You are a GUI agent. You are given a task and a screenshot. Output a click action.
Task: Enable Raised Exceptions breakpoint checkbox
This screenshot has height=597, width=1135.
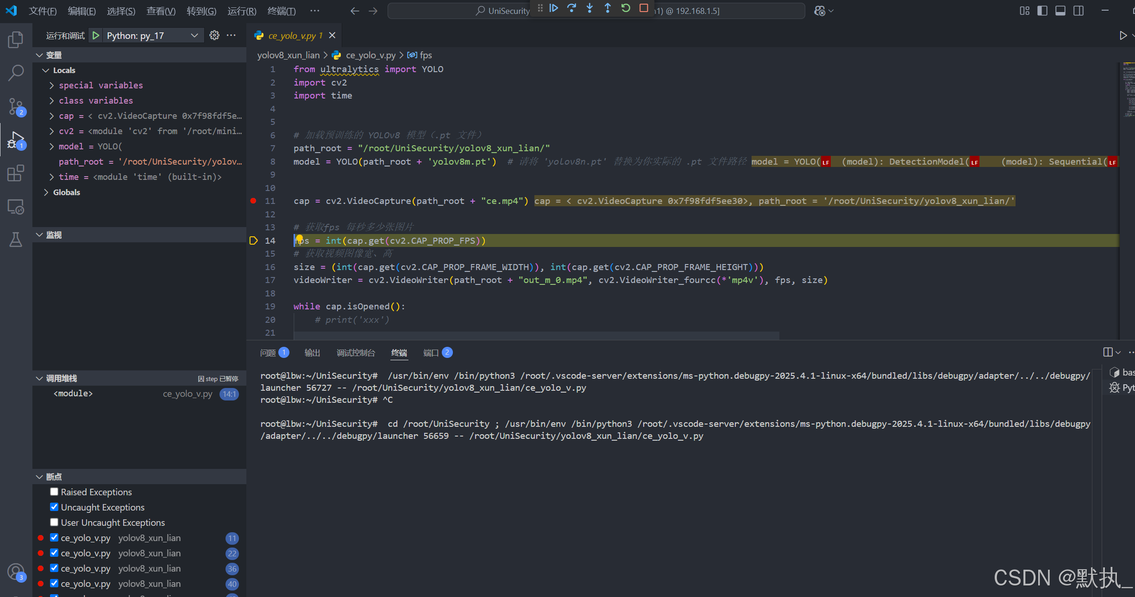[54, 492]
